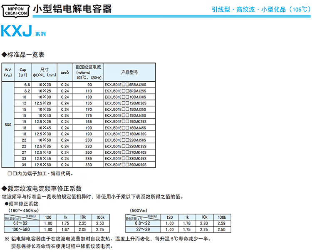Click the blue KXJ series title

point(17,32)
